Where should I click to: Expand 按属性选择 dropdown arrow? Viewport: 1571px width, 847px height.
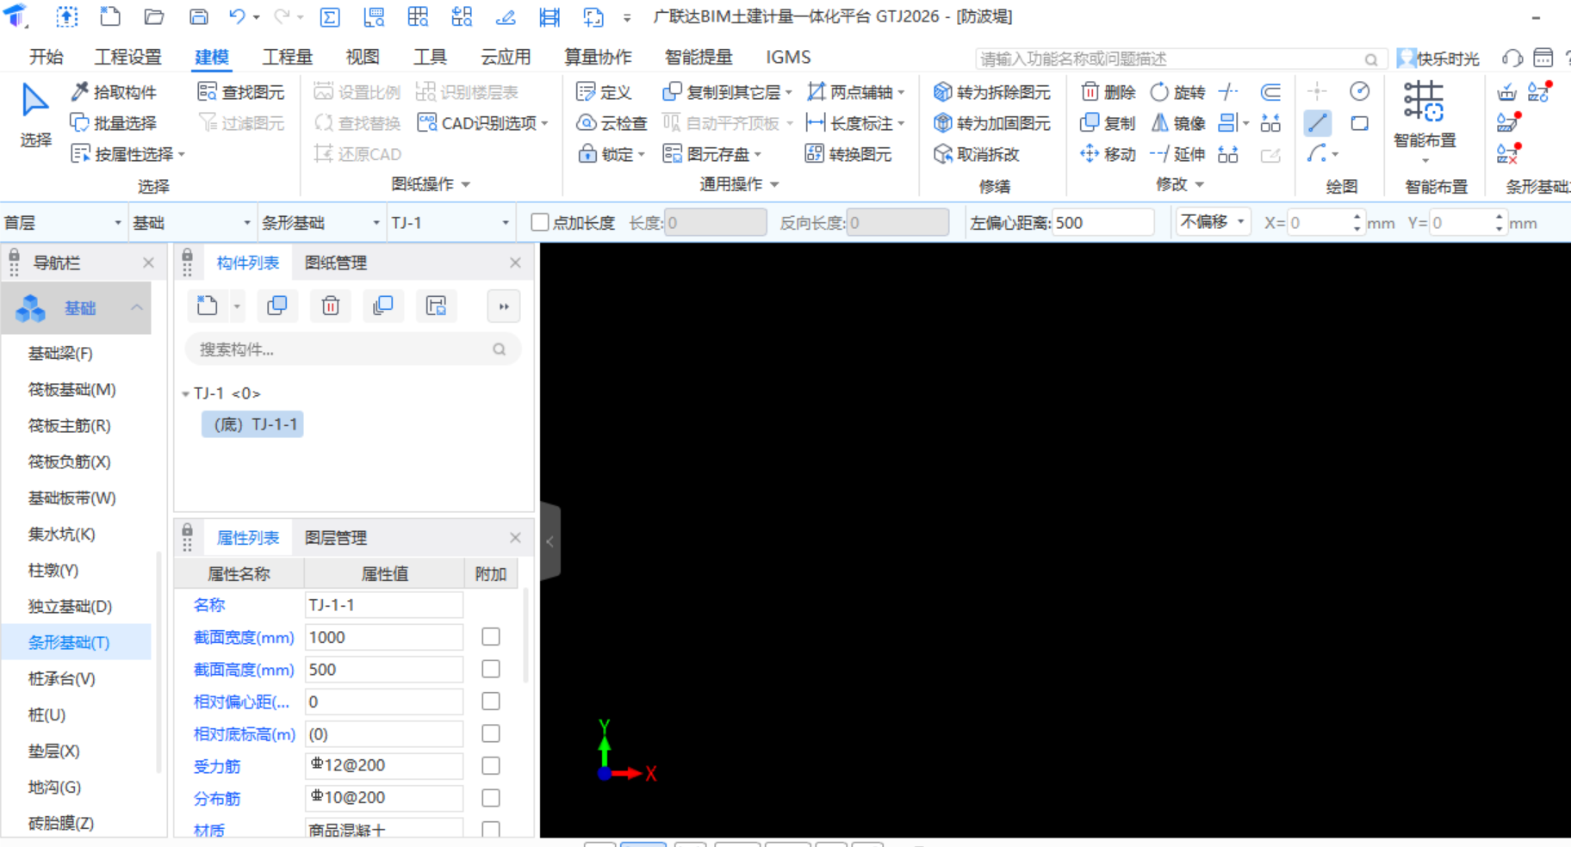pos(182,155)
